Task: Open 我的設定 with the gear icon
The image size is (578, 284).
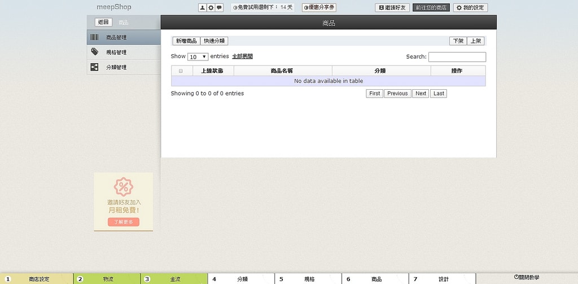Action: pos(471,8)
